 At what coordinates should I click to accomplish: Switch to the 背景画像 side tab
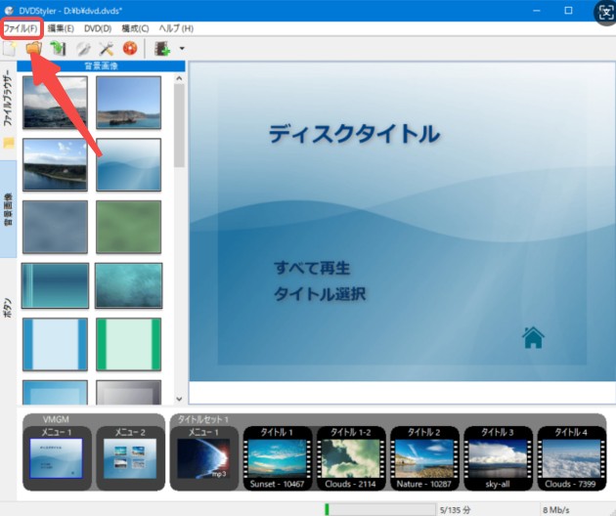tap(8, 209)
